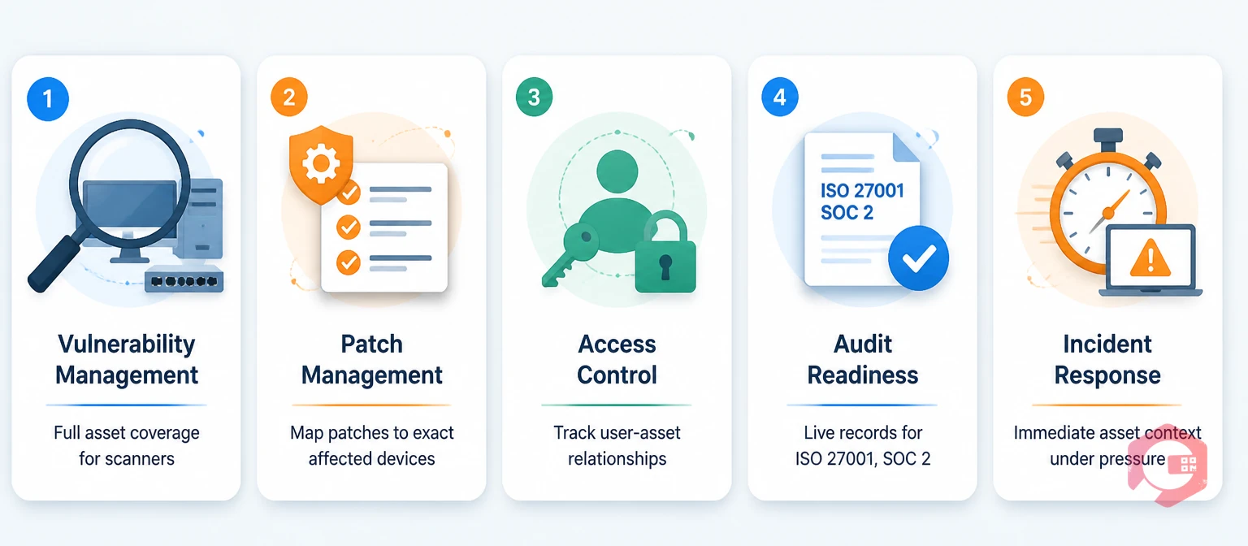Viewport: 1248px width, 546px height.
Task: Select the "Patch Management" heading
Action: tap(372, 359)
